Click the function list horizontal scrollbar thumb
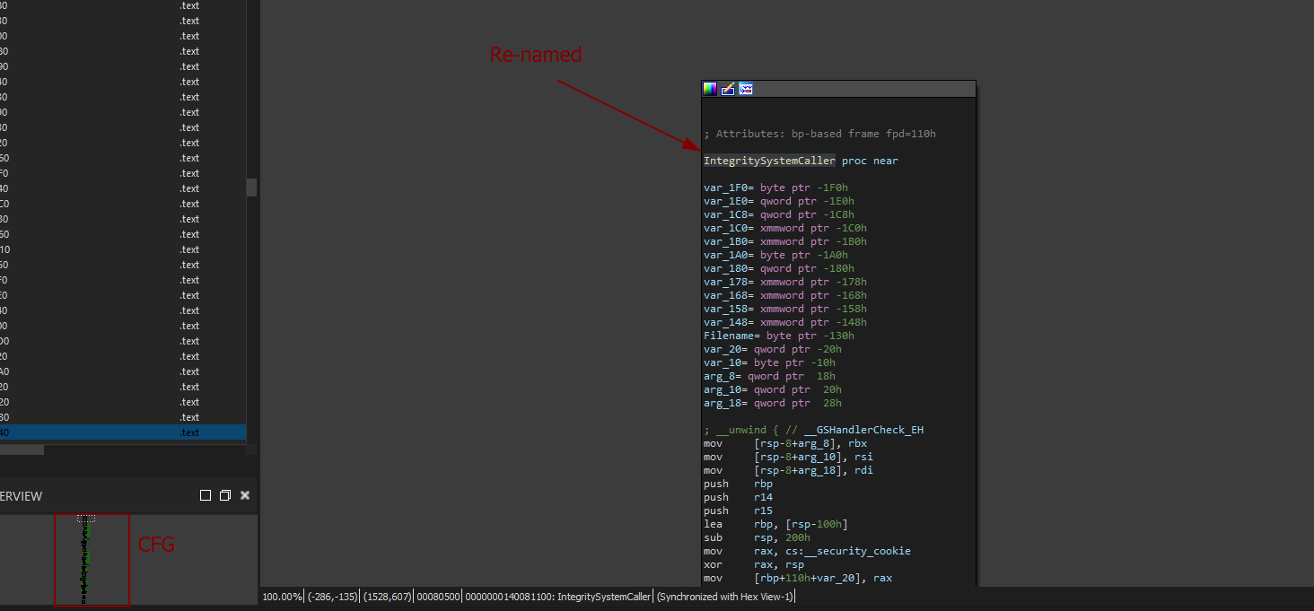This screenshot has height=611, width=1314. pyautogui.click(x=22, y=450)
